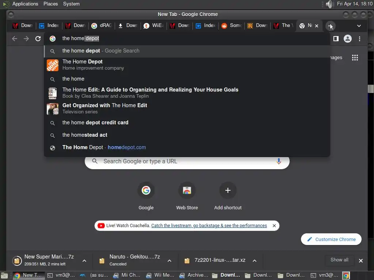Image resolution: width=374 pixels, height=280 pixels.
Task: Go back using the back arrow
Action: 15,39
